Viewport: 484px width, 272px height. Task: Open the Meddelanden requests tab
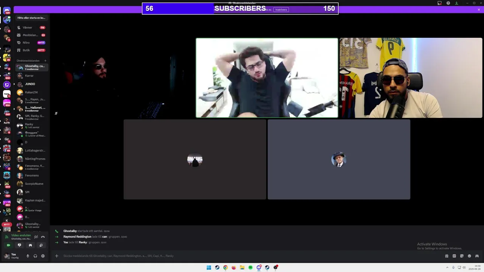(31, 35)
